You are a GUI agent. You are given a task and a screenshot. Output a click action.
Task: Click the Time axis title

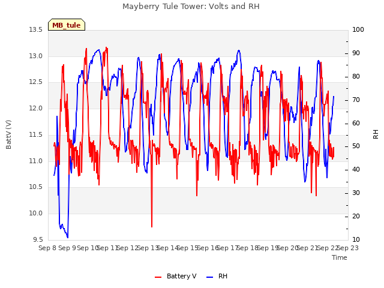[340, 257]
